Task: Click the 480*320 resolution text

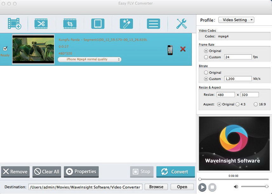Action: tap(65, 53)
